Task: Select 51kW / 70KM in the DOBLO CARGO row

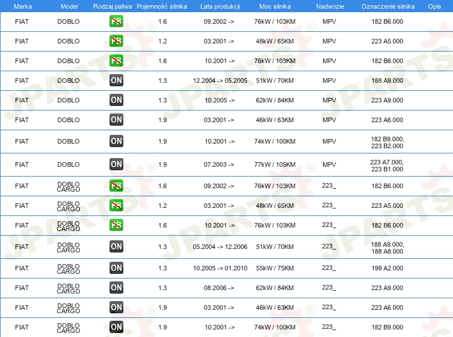Action: pos(275,247)
